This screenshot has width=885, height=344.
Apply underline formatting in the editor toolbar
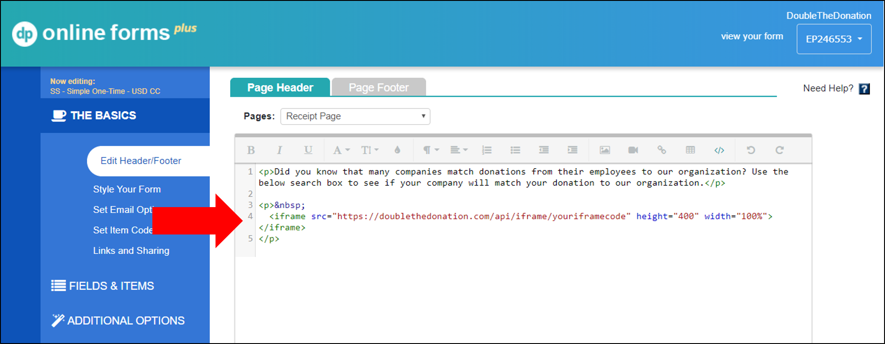point(308,150)
